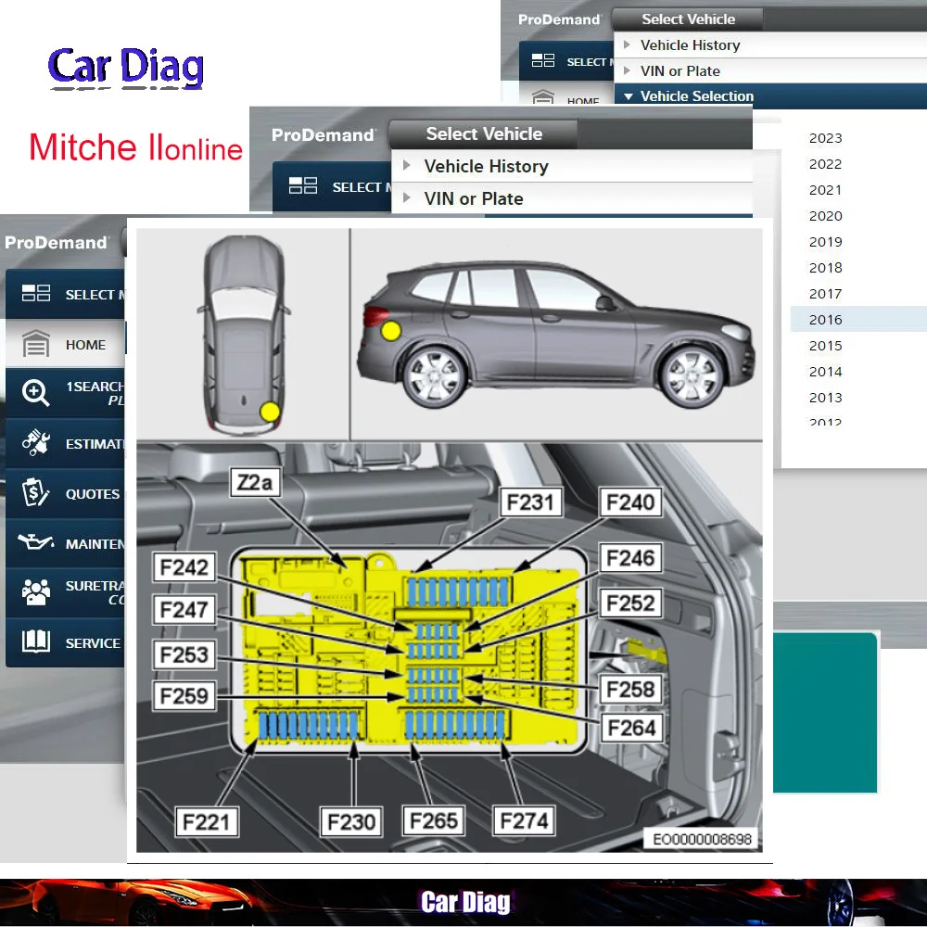Select the QUOTES menu item
This screenshot has height=927, width=927.
coord(65,494)
